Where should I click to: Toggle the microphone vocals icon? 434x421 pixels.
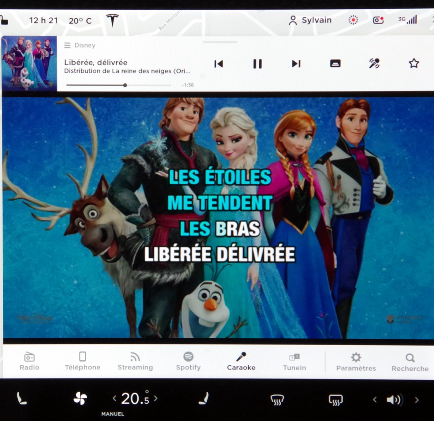(374, 64)
